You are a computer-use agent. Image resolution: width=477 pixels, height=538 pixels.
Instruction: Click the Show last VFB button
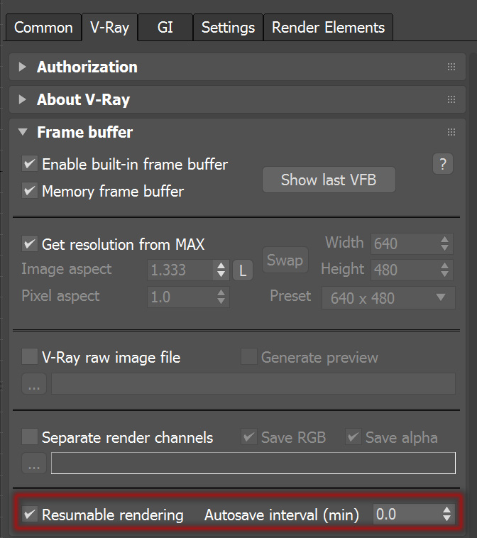(329, 180)
